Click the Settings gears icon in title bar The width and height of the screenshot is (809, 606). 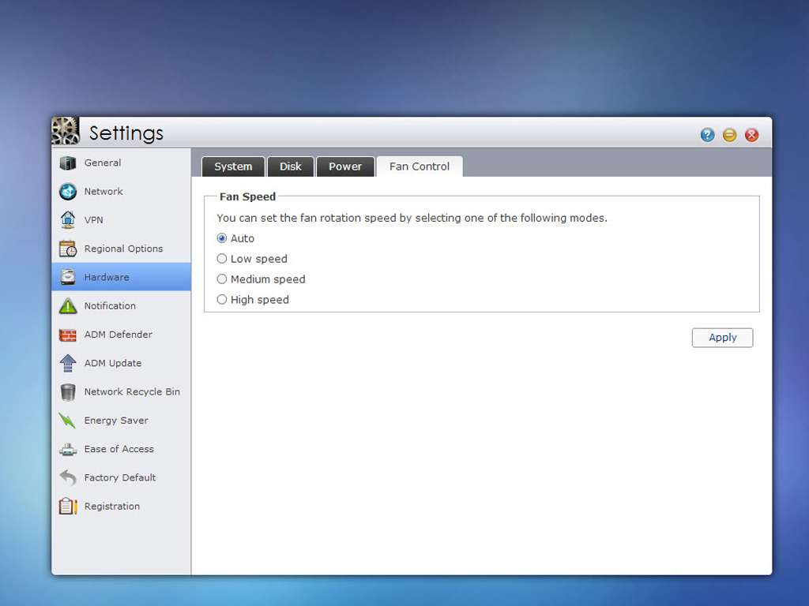[x=66, y=131]
